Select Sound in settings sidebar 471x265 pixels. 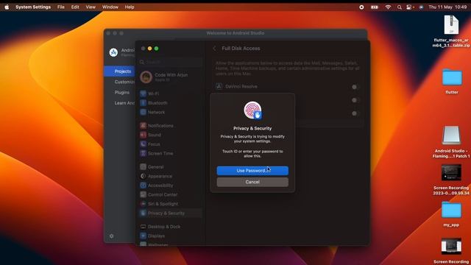[x=171, y=135]
